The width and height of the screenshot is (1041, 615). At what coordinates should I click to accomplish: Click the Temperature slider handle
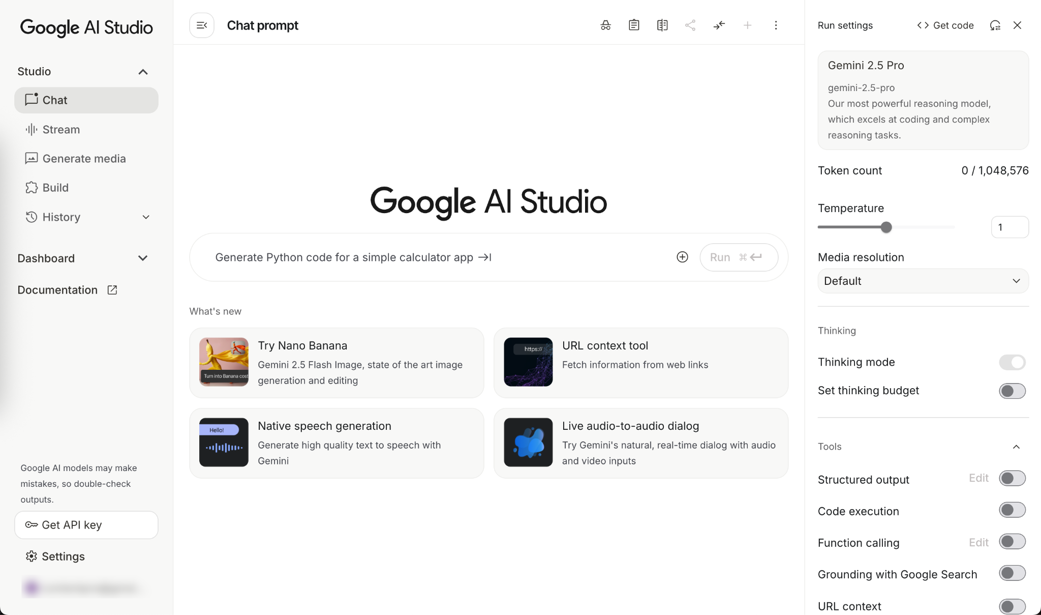[x=886, y=227]
